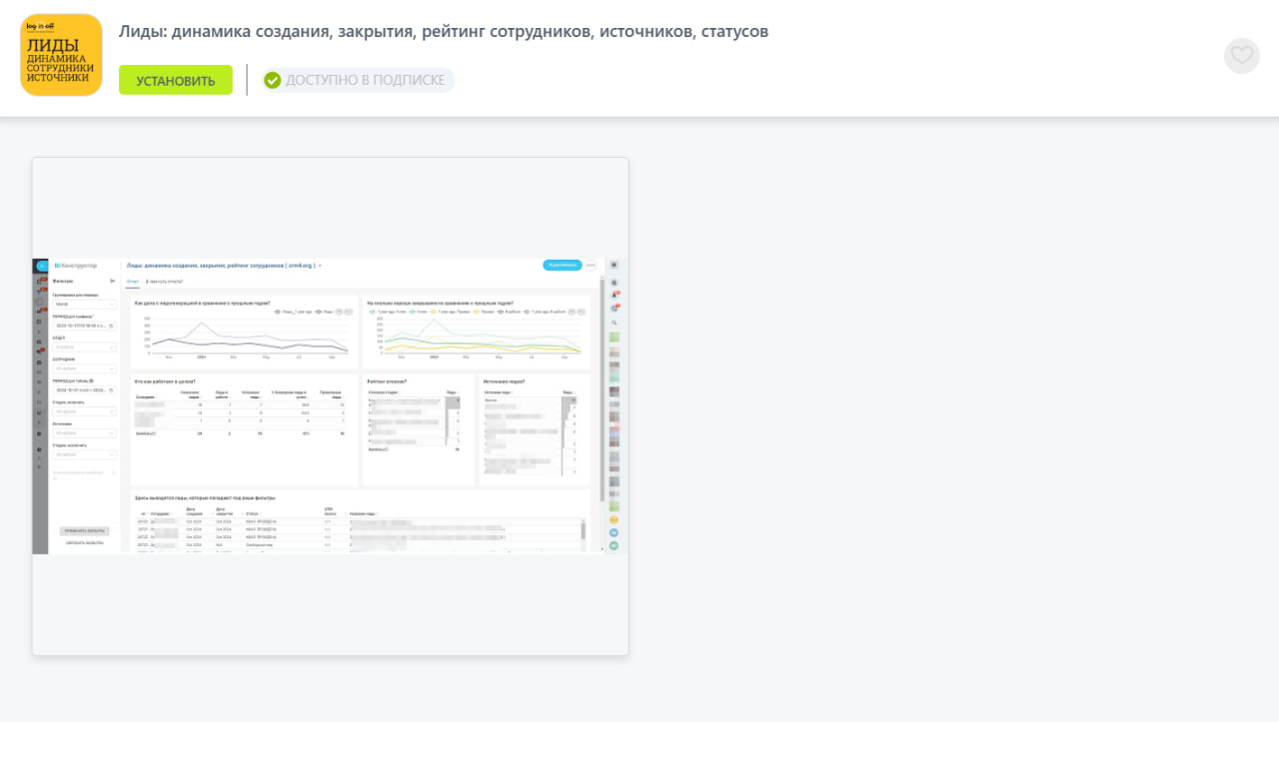Click the app title Лиды: динамика создания
The height and width of the screenshot is (777, 1279).
pyautogui.click(x=444, y=31)
